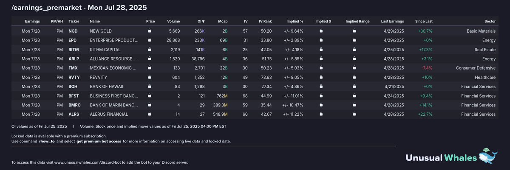This screenshot has width=510, height=170.
Task: Click the Ticker column header
Action: click(74, 21)
